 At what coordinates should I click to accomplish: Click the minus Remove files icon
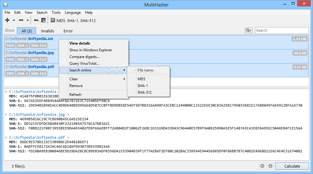[x=21, y=20]
